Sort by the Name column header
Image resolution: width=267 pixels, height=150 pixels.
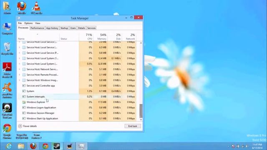(x=38, y=37)
